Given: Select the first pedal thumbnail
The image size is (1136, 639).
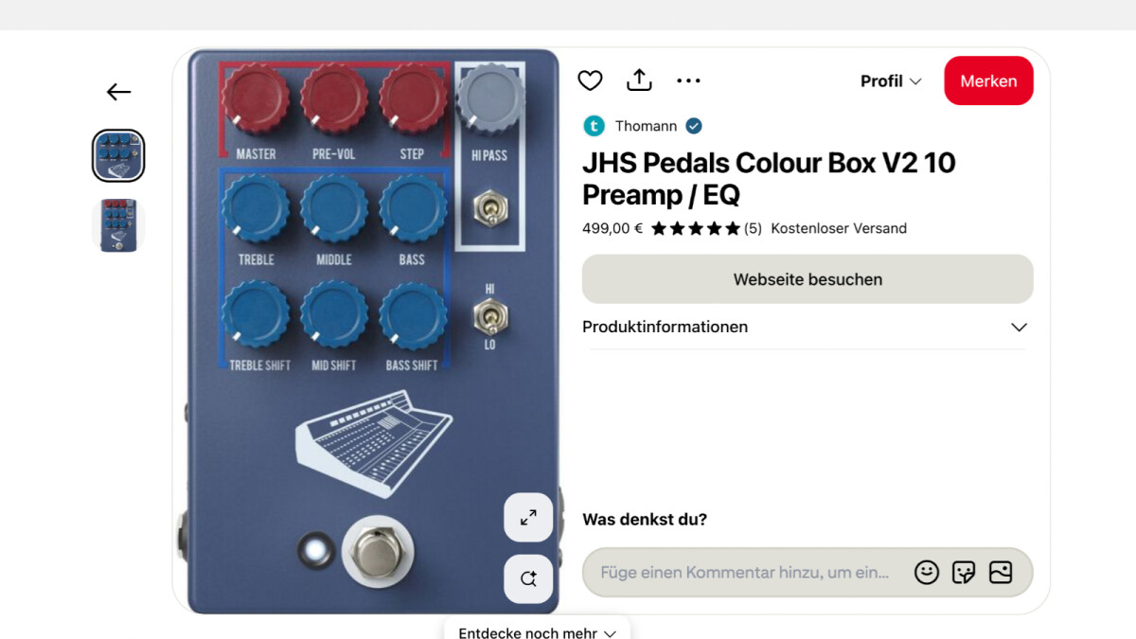Looking at the screenshot, I should (118, 155).
